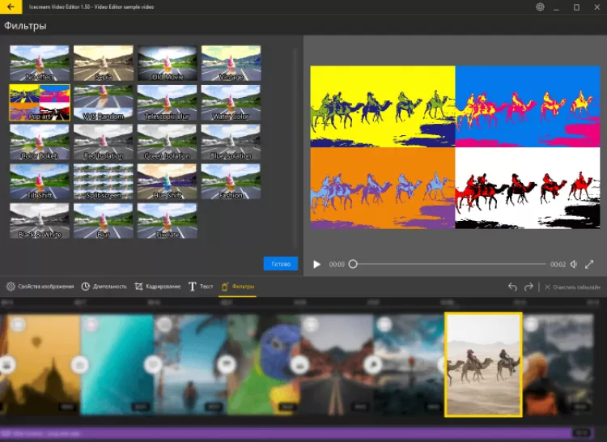Click the blue Готово button
607x442 pixels.
280,264
